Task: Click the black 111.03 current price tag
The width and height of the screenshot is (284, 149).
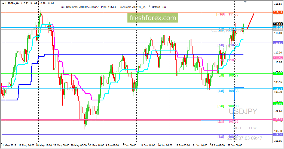Action: pos(278,24)
